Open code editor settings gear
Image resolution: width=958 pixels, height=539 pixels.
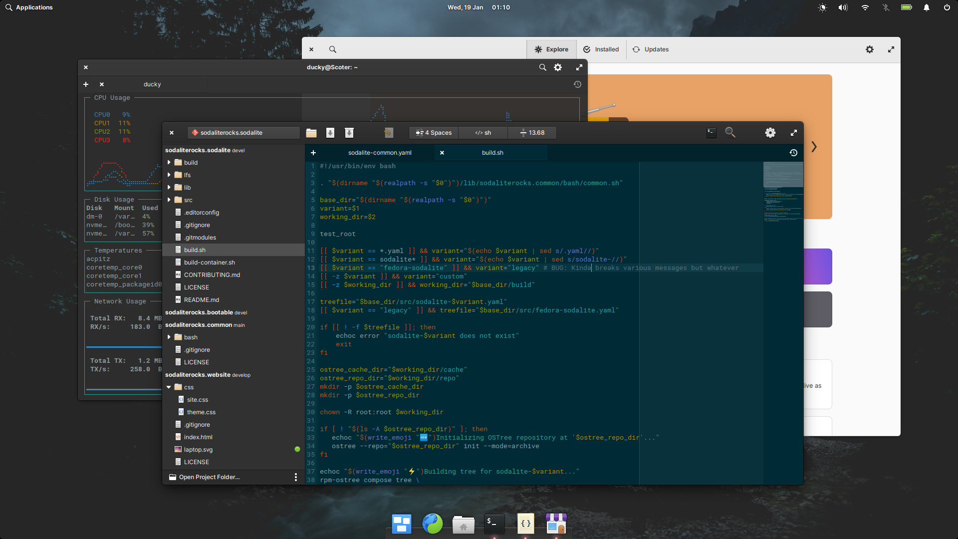coord(770,133)
